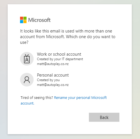
Task: Select the work badge ID icon
Action: [x=27, y=59]
